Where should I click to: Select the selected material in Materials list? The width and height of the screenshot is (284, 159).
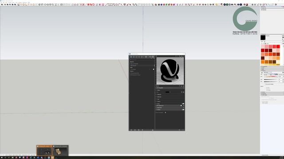142,66
